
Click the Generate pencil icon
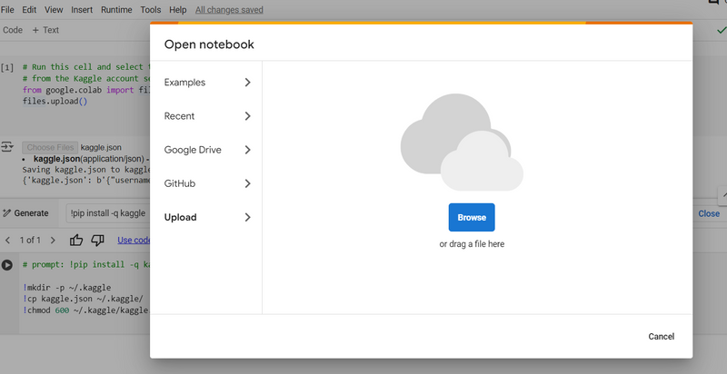[5, 213]
